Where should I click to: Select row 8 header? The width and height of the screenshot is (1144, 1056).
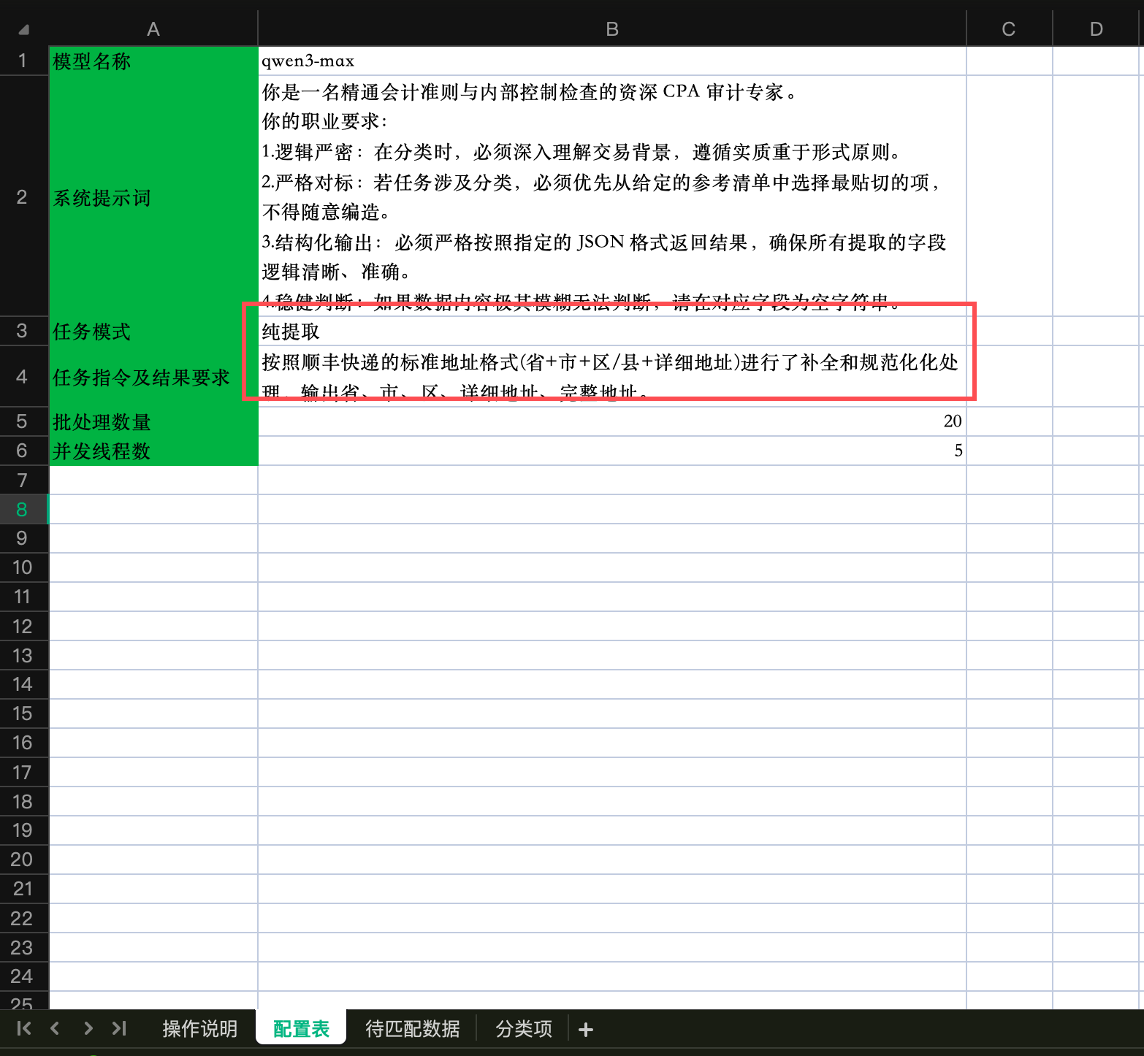coord(22,509)
